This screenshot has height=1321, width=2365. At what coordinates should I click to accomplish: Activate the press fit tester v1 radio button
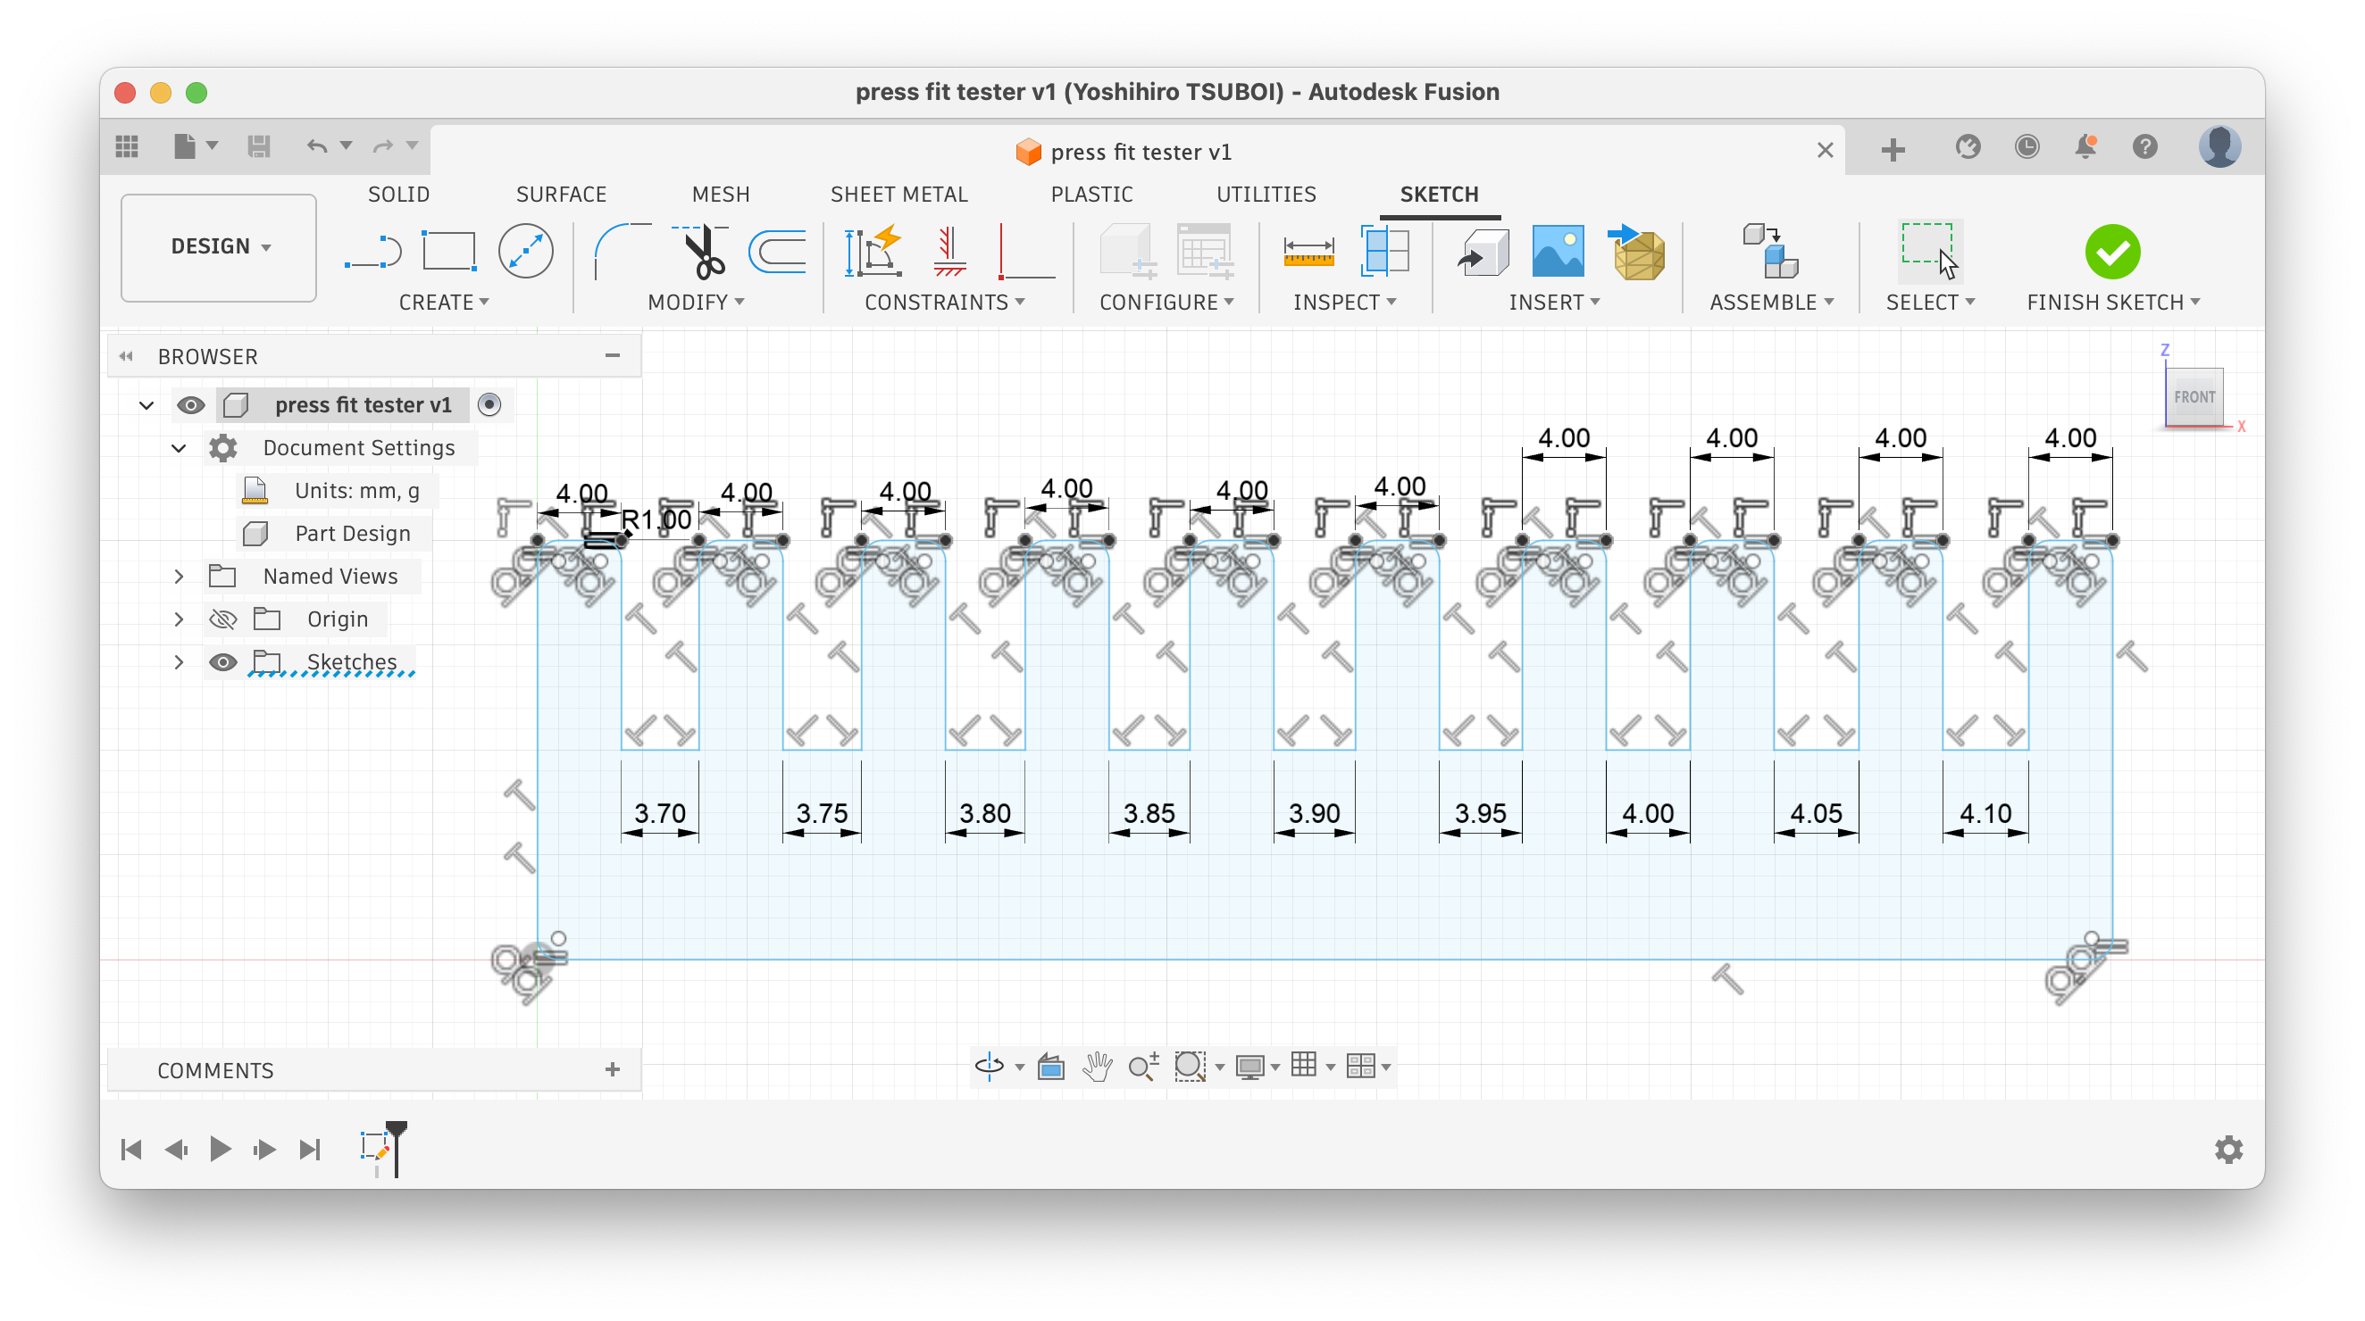tap(489, 404)
